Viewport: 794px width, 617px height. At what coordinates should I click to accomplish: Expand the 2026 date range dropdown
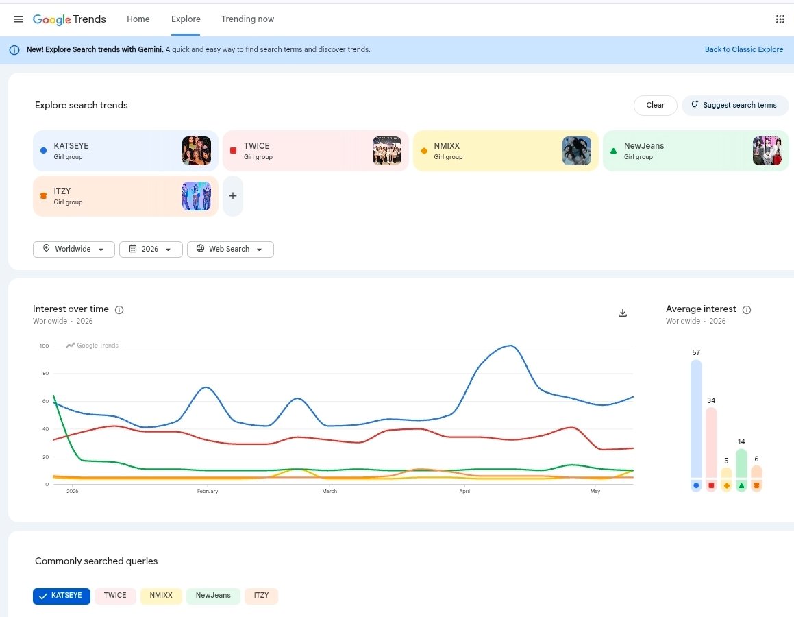151,250
